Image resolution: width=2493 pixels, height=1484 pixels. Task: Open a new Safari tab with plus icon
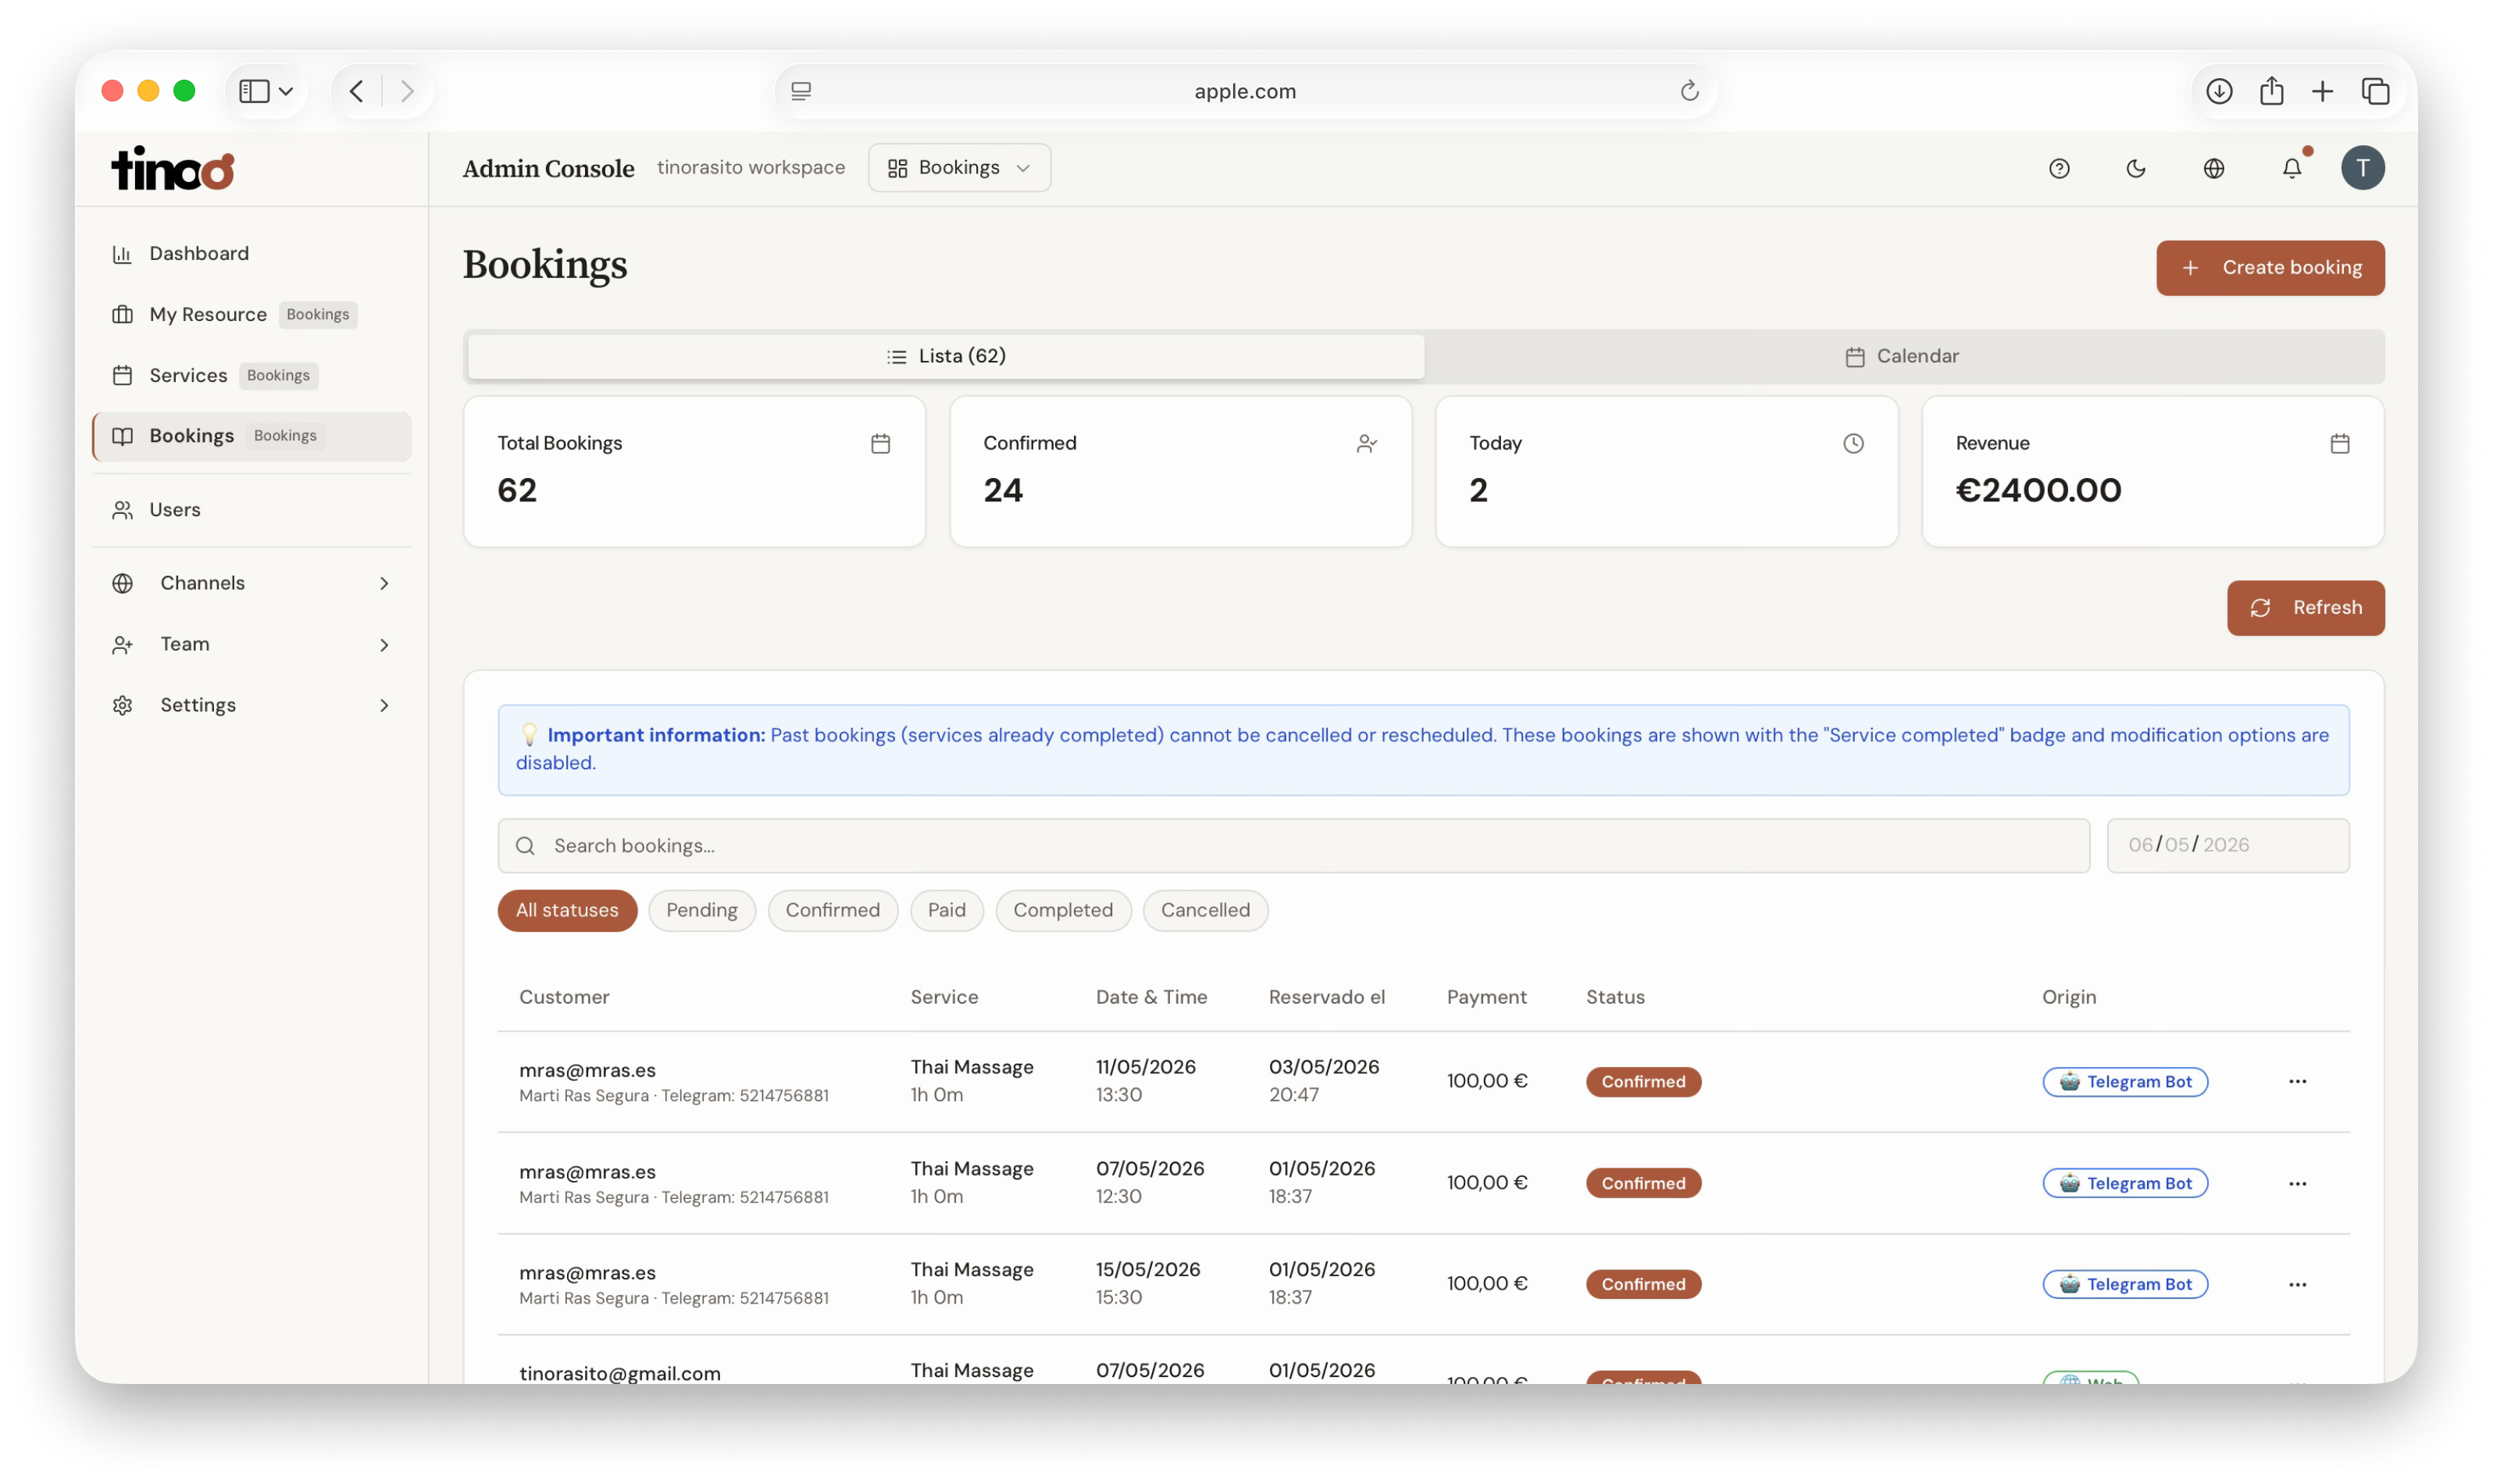[x=2322, y=91]
